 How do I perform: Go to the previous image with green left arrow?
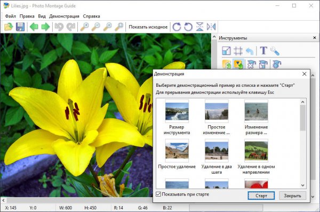pyautogui.click(x=34, y=27)
